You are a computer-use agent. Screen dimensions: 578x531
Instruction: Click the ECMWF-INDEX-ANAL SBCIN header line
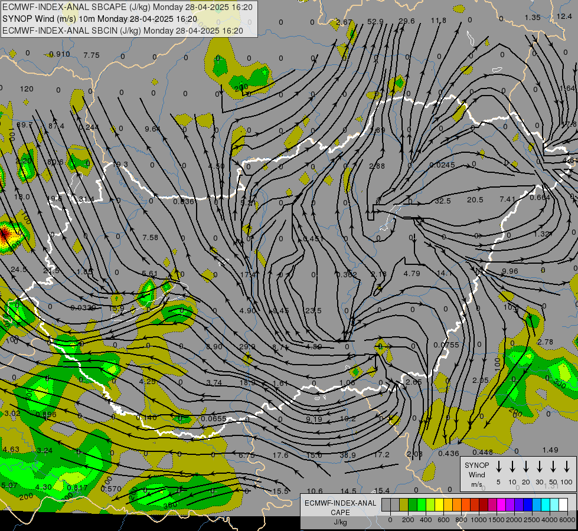(123, 31)
